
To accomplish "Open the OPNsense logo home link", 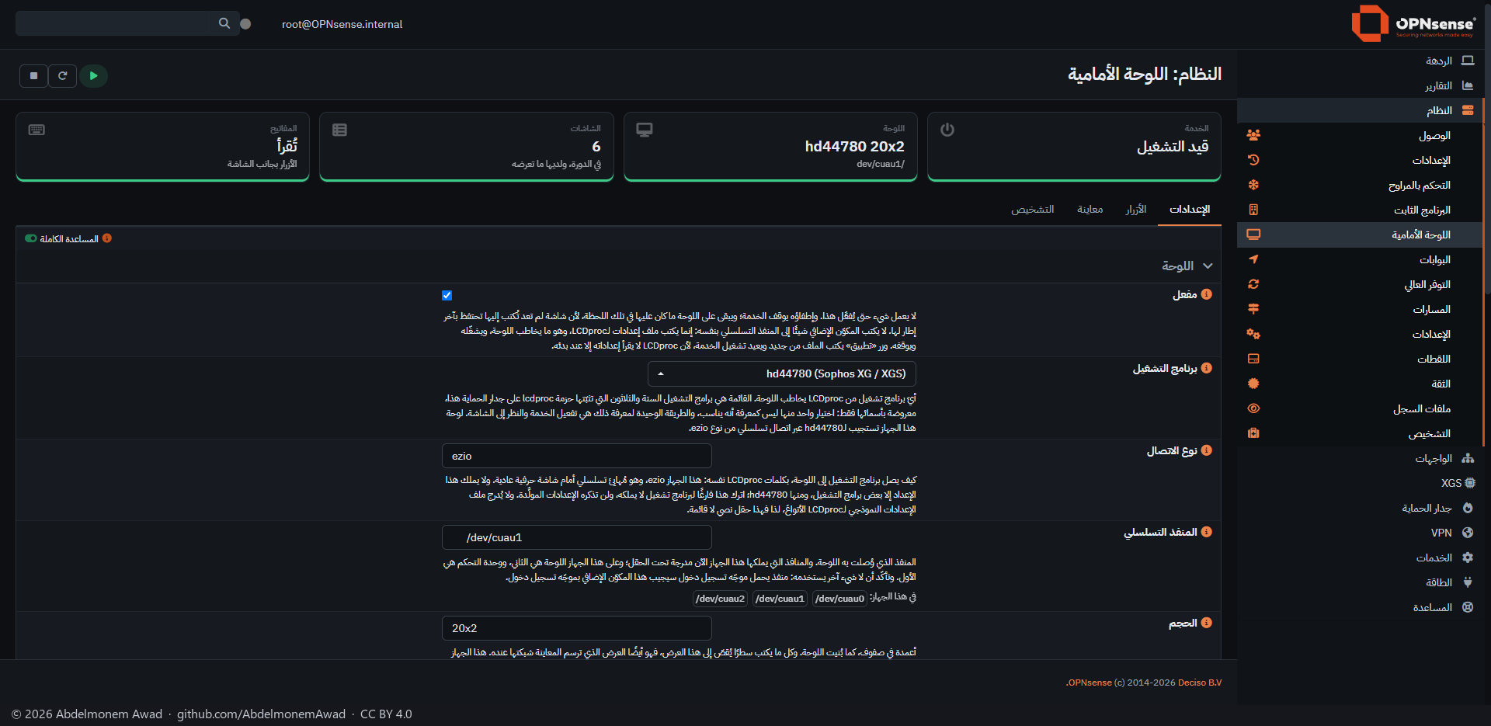I will pos(1413,23).
